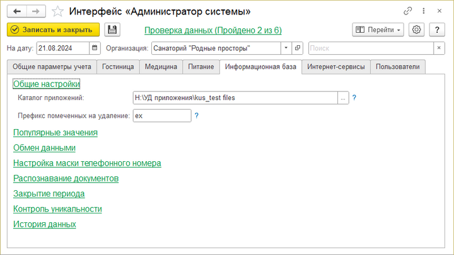
Task: Open the three-dot more actions menu
Action: click(424, 11)
